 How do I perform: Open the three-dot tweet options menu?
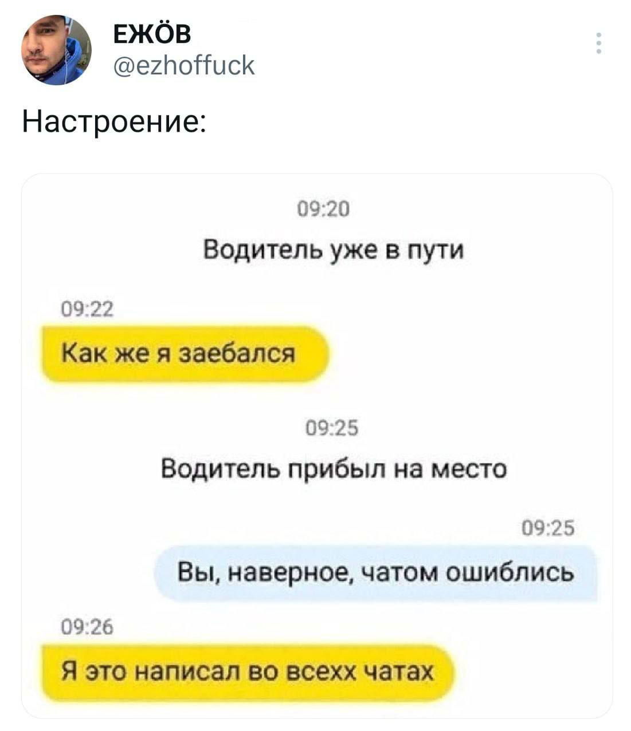point(598,44)
